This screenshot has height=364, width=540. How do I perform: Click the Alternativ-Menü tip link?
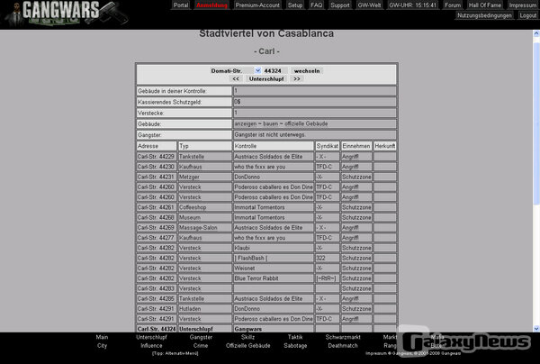pos(175,353)
